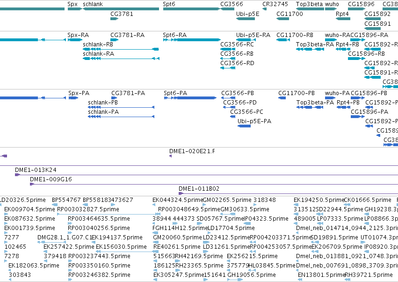Image resolution: width=398 pixels, height=282 pixels.
Task: Select the BP554767 EST label
Action: pos(66,200)
